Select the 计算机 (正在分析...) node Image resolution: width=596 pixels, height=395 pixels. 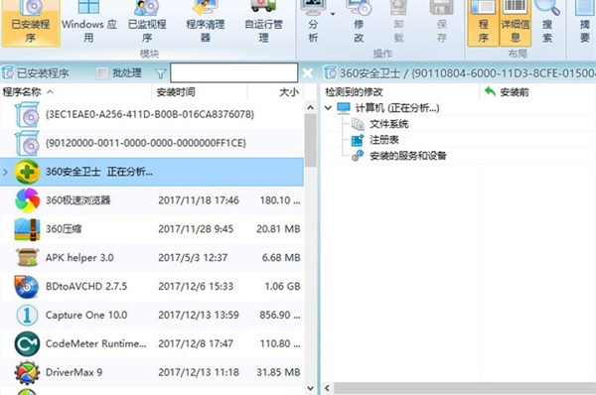(397, 108)
